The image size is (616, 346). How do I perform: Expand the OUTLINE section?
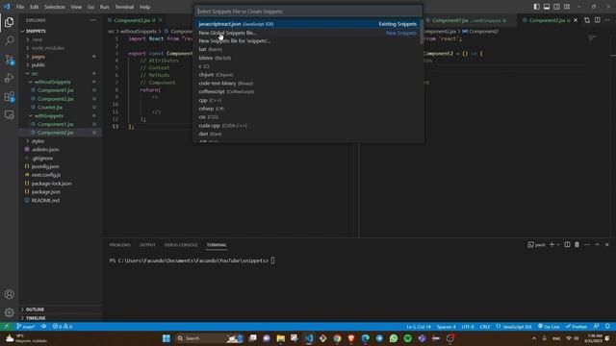(60, 309)
